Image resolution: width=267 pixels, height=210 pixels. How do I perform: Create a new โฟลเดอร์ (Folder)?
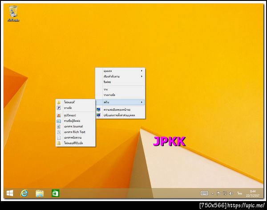point(76,103)
